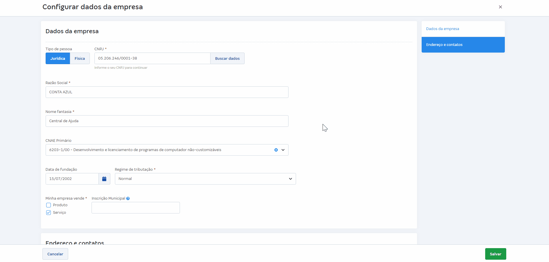Expand the CNAE Primário dropdown arrow
Viewport: 549px width, 262px height.
283,150
